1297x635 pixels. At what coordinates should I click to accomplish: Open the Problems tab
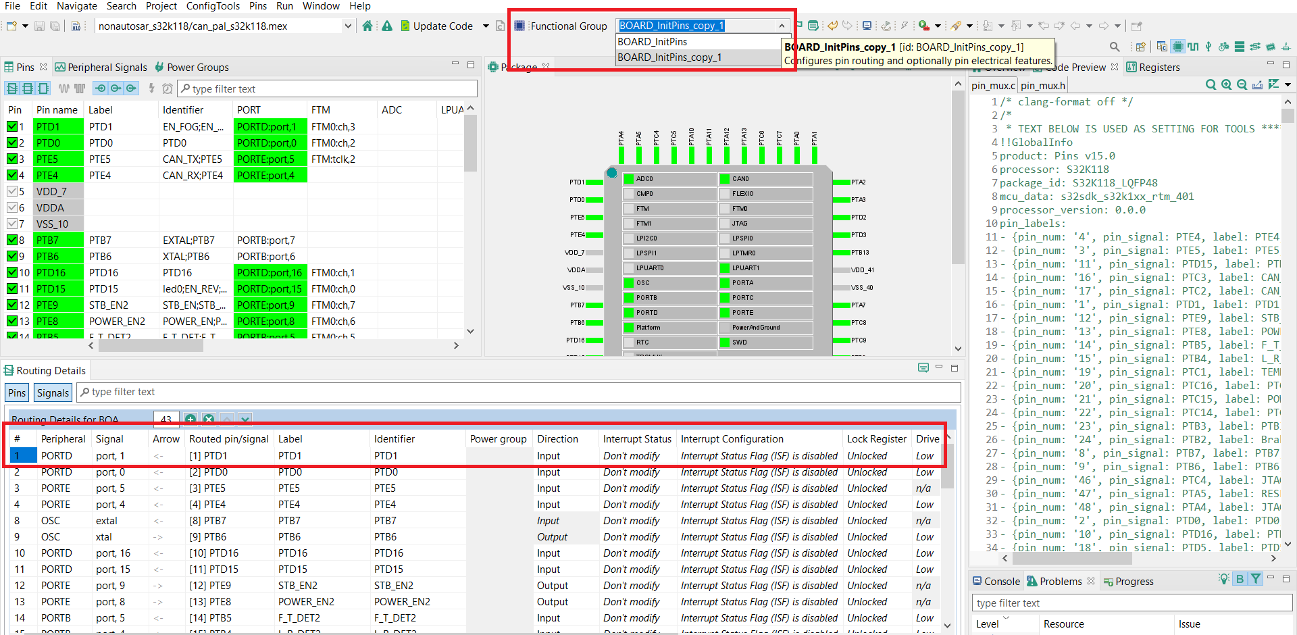tap(1061, 582)
